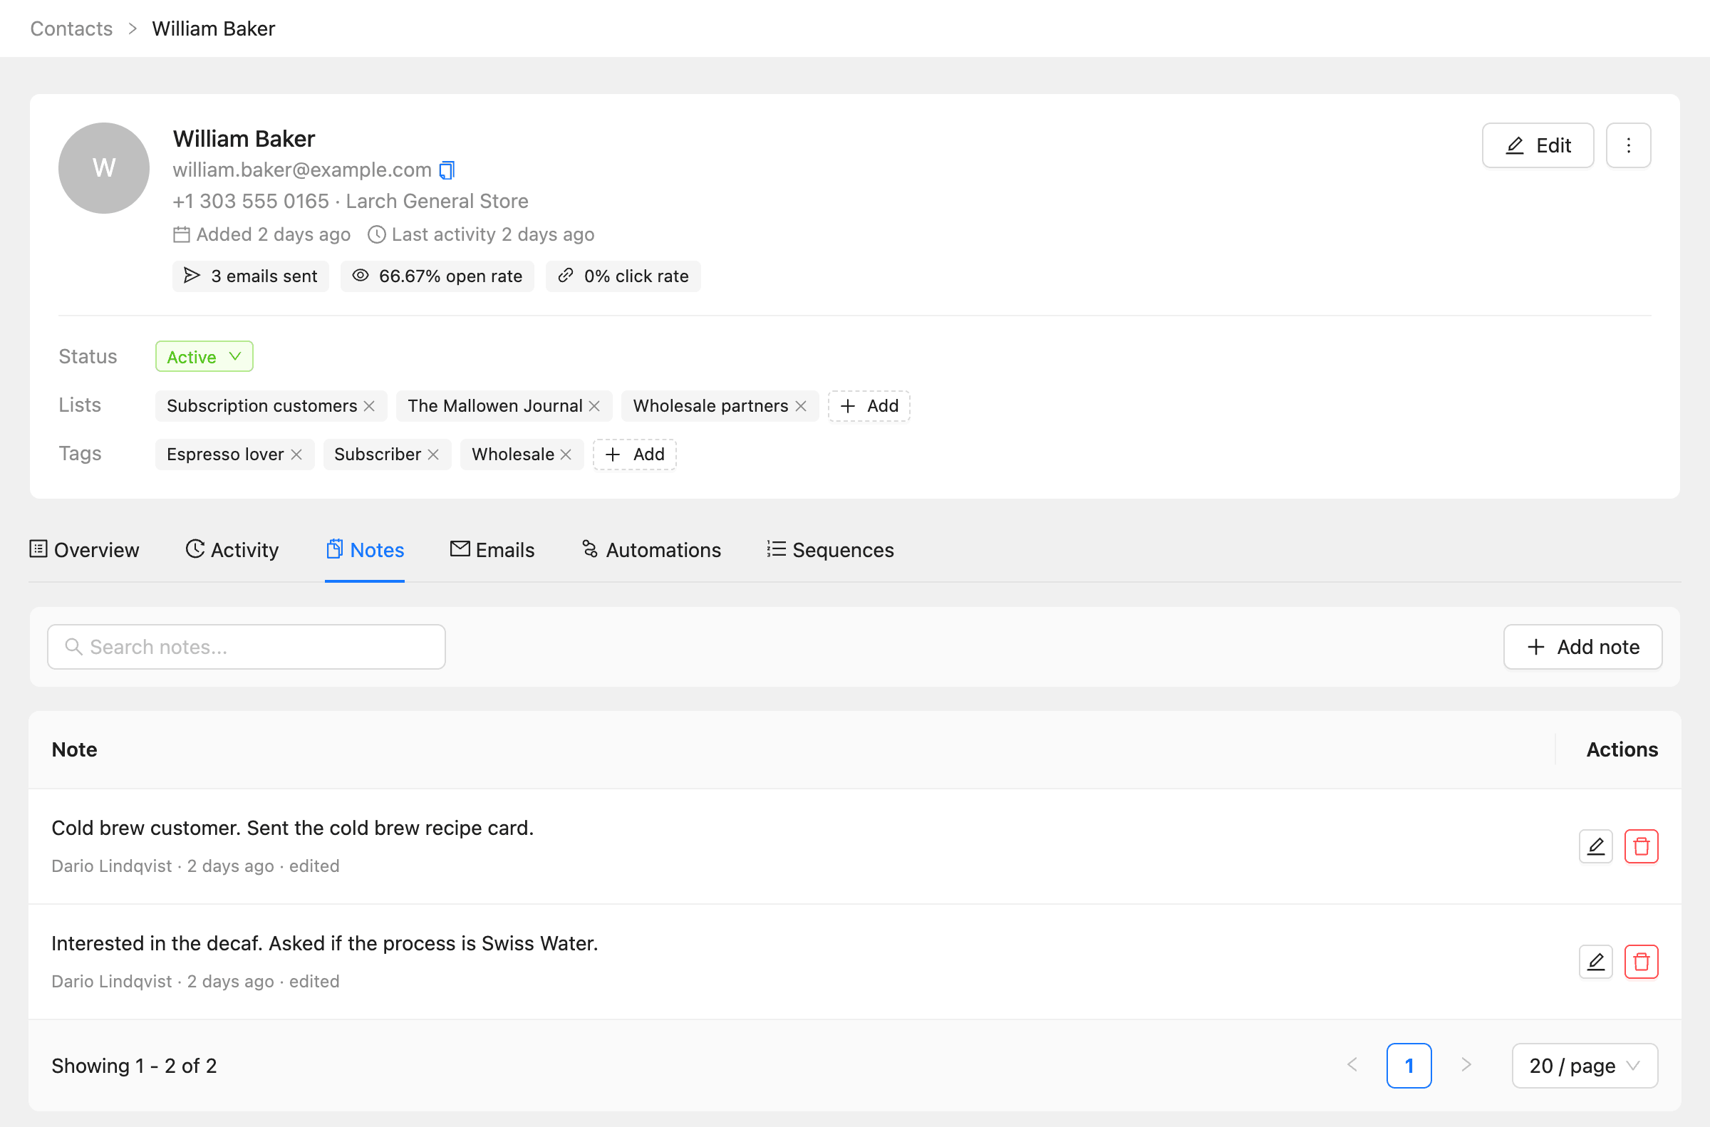Go to previous page arrow
The image size is (1710, 1127).
[x=1352, y=1065]
